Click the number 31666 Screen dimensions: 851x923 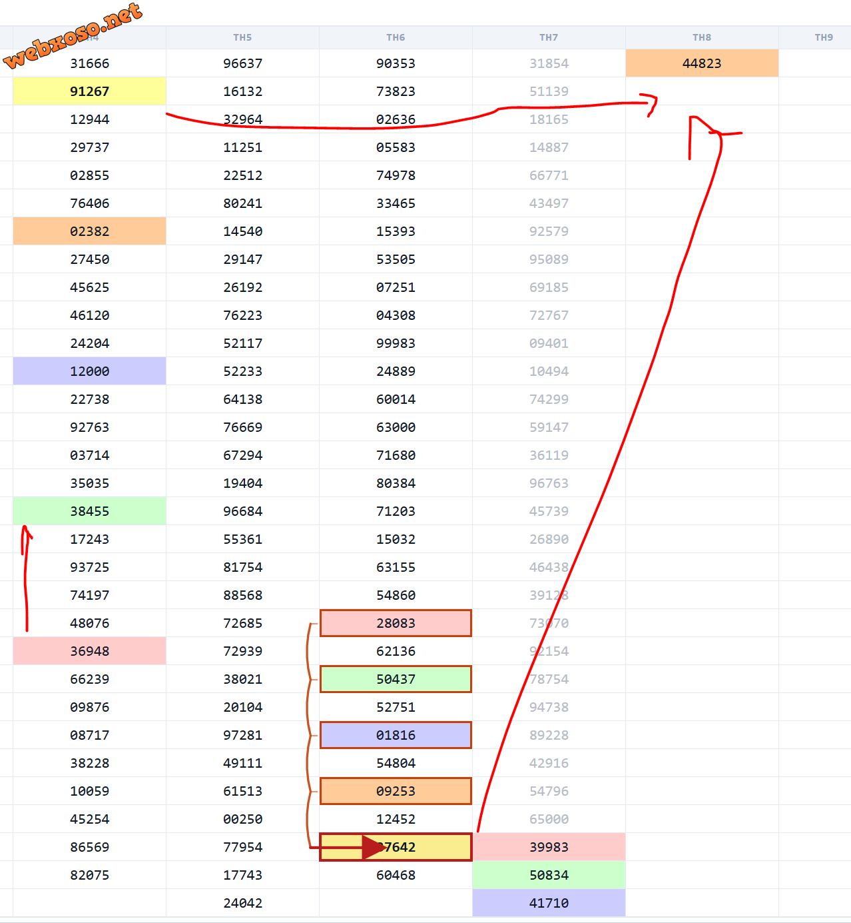coord(90,63)
